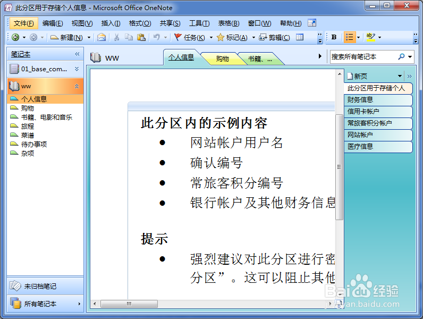Open the 视图(V) menu

(x=82, y=23)
